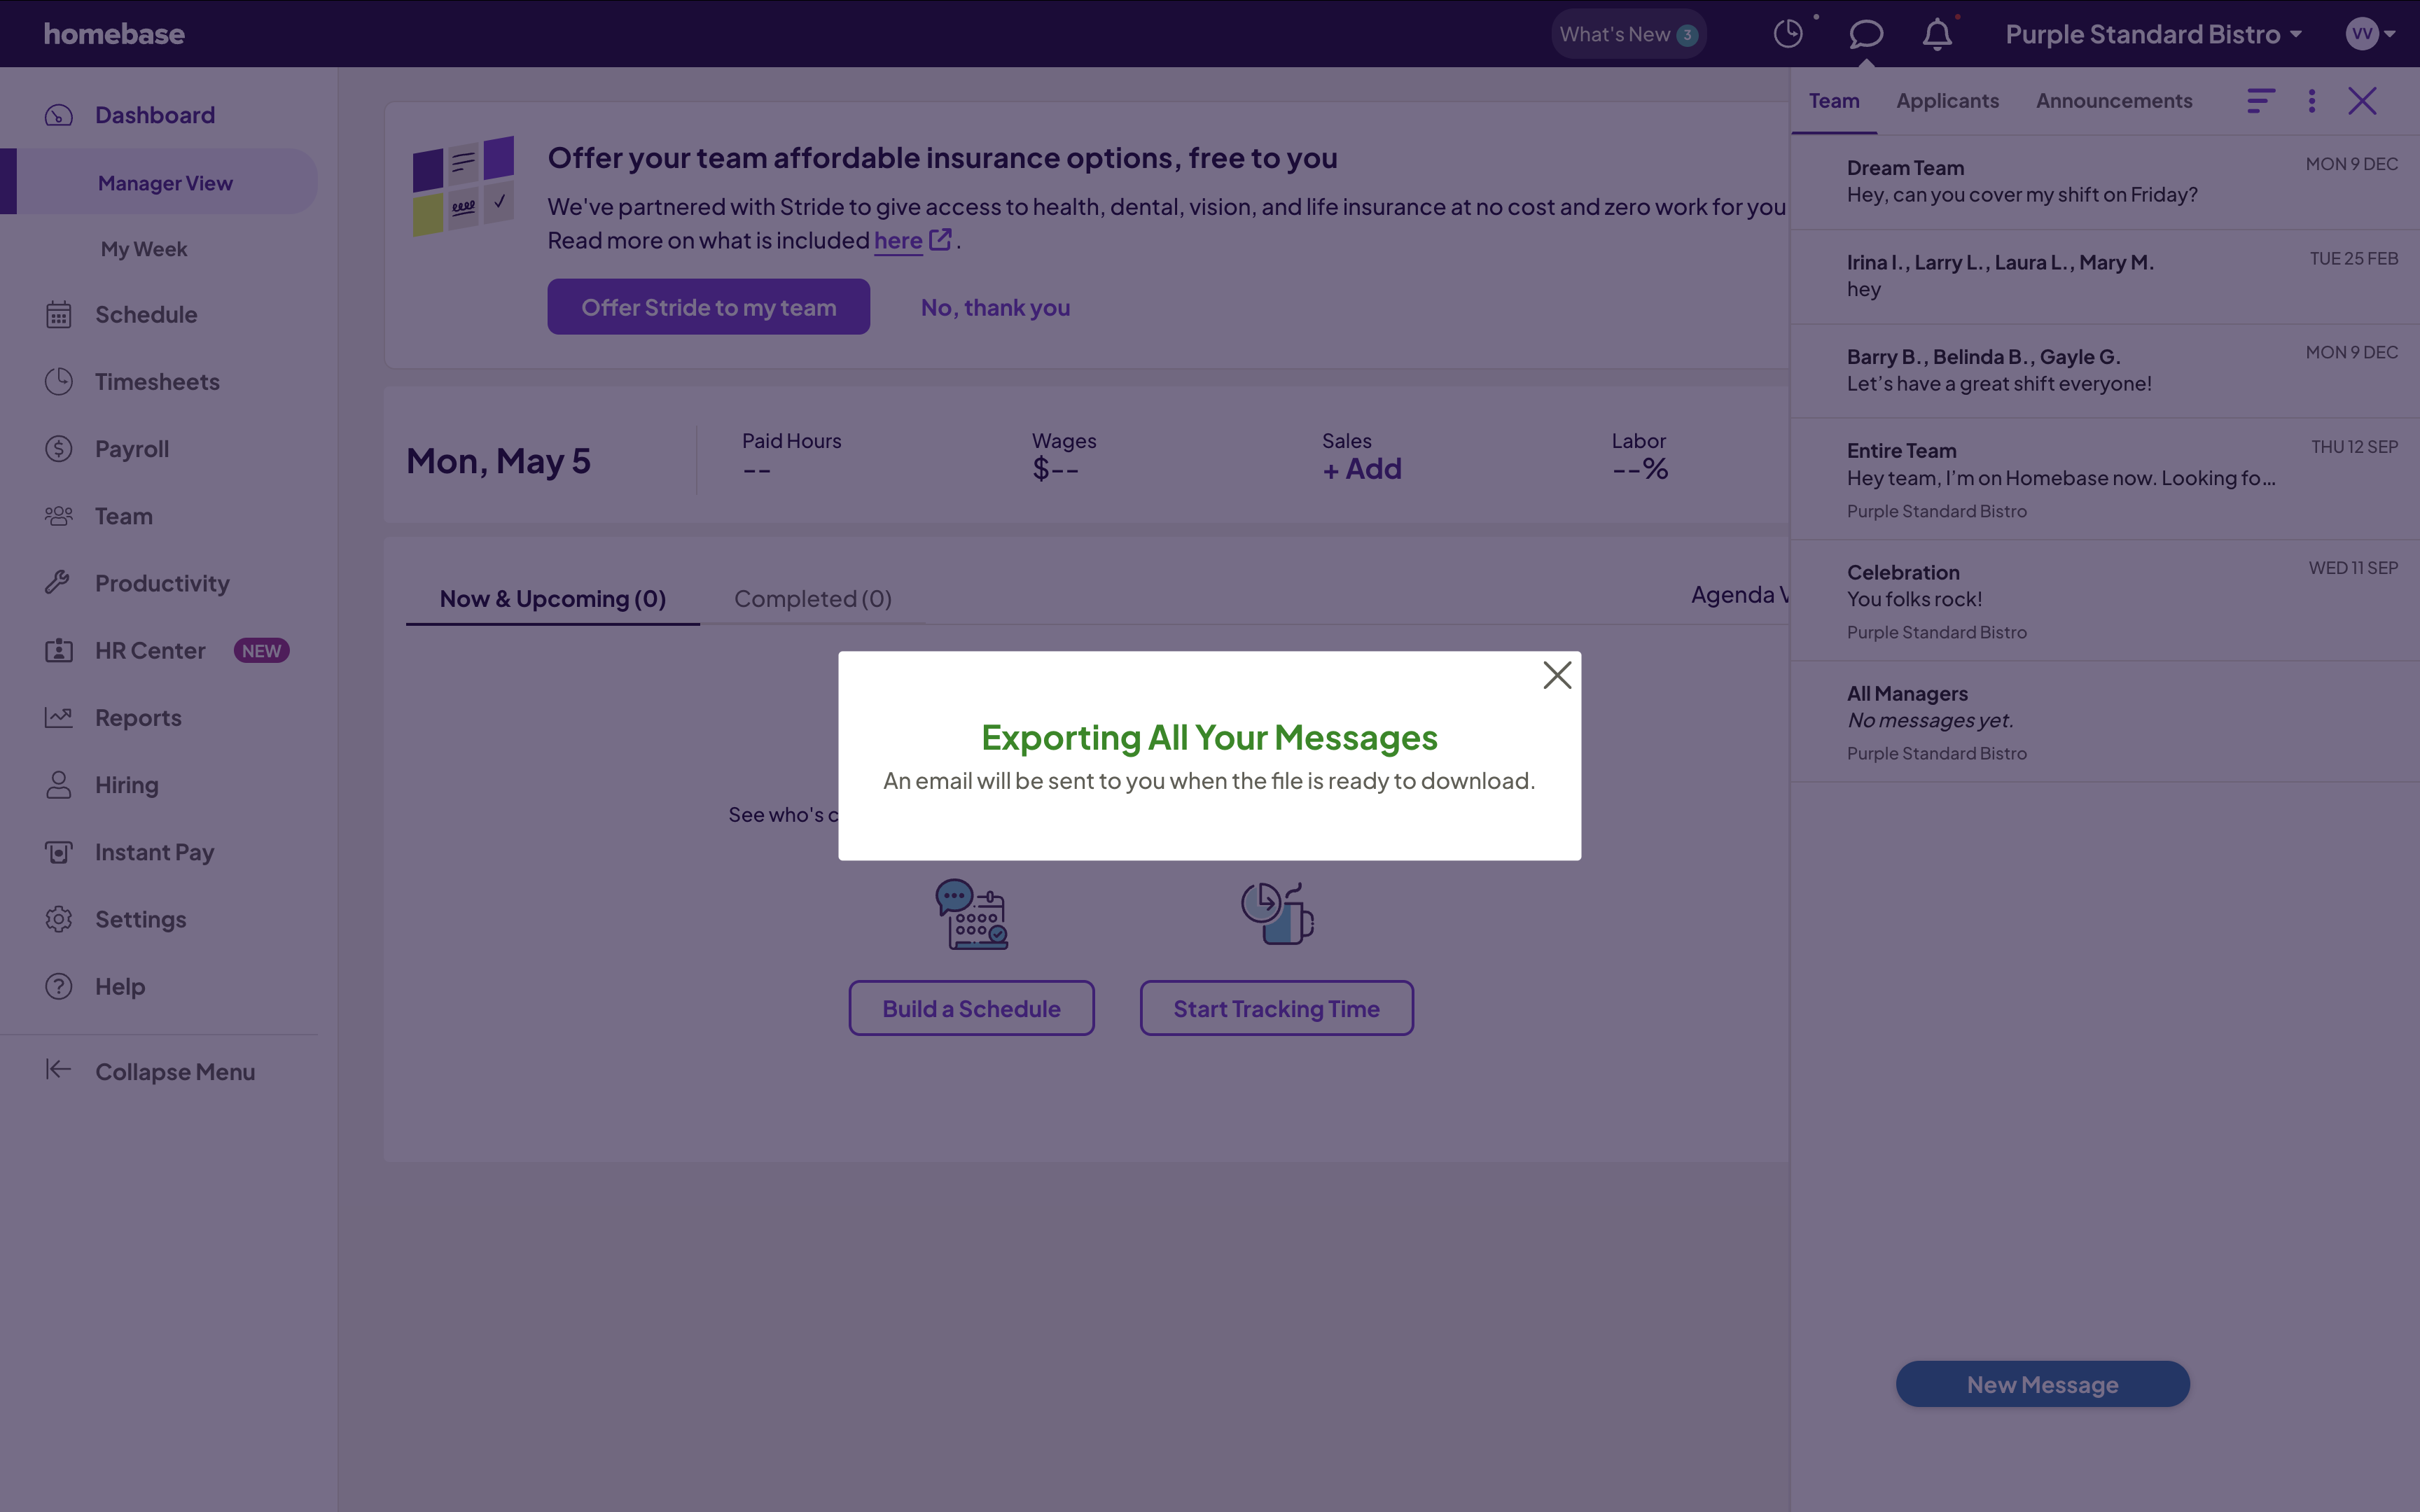Screen dimensions: 2420x1512
Task: Start a New Message
Action: point(2042,1384)
